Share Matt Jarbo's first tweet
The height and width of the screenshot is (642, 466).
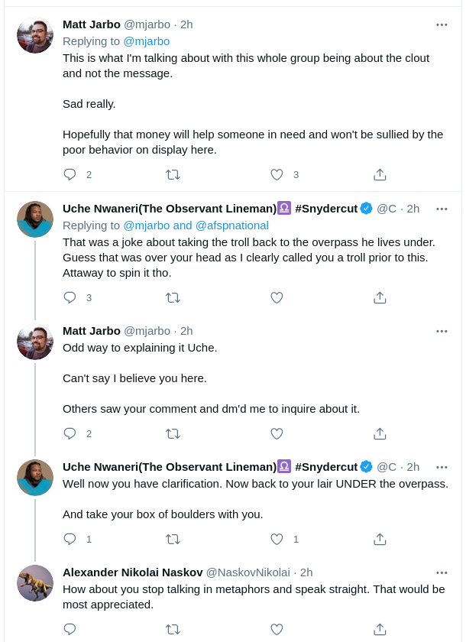380,174
